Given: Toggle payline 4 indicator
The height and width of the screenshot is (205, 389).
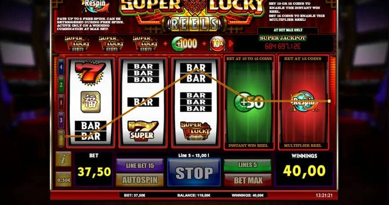Looking at the screenshot, I should coord(61,67).
